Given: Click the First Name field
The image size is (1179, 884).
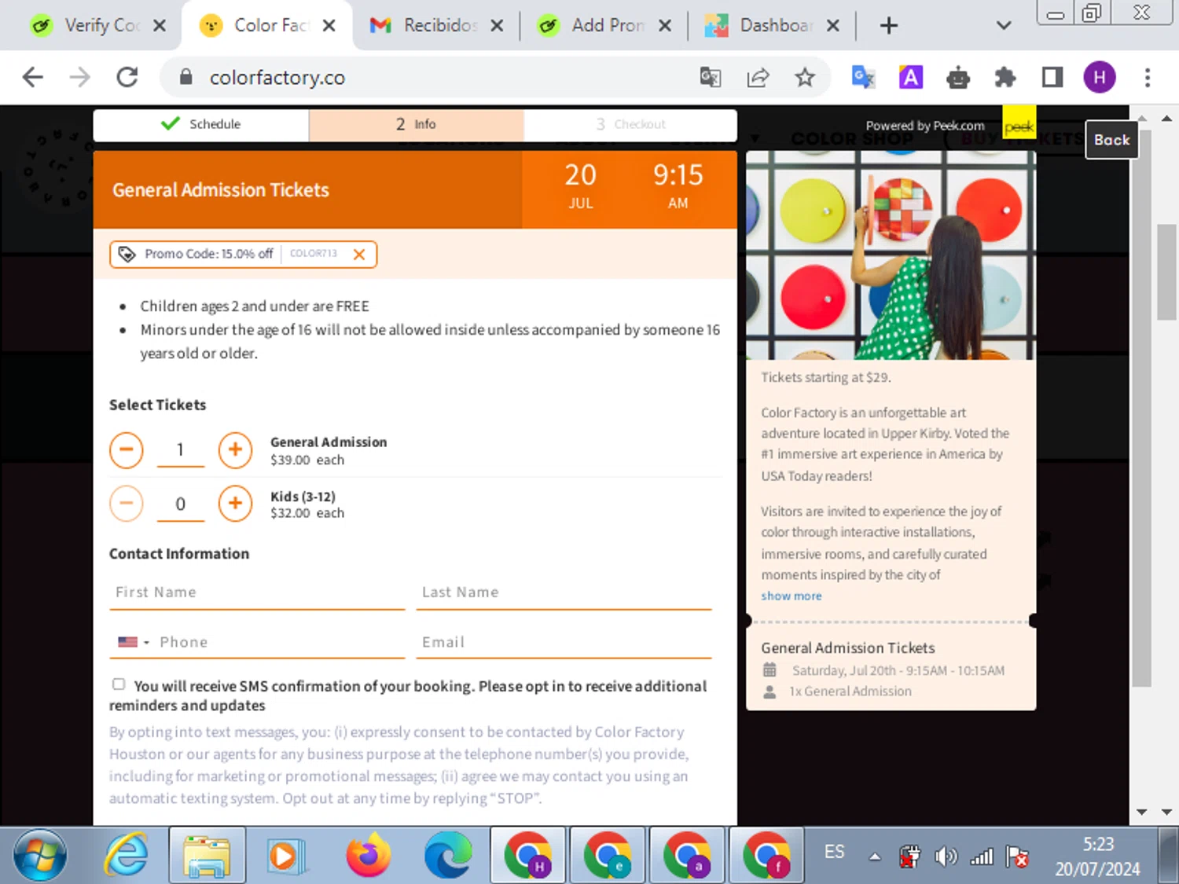Looking at the screenshot, I should point(257,592).
